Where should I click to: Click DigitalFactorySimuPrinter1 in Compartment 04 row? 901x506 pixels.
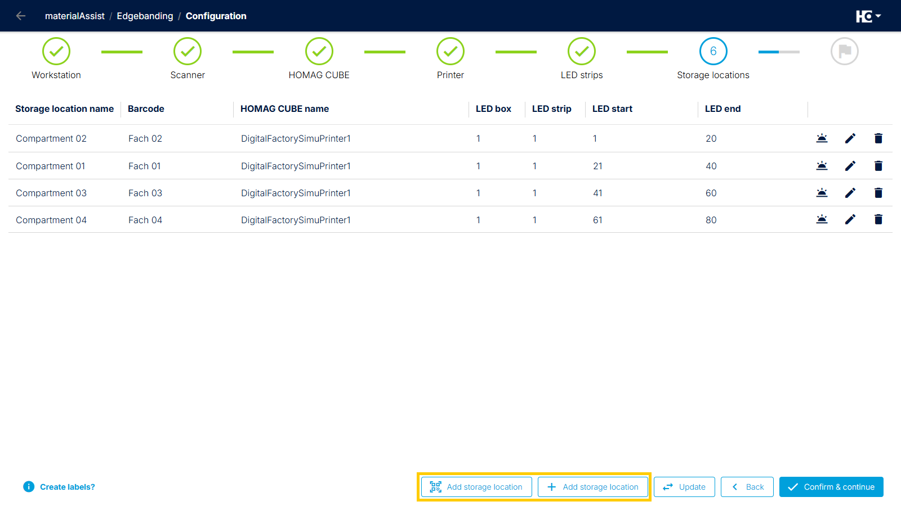point(296,220)
